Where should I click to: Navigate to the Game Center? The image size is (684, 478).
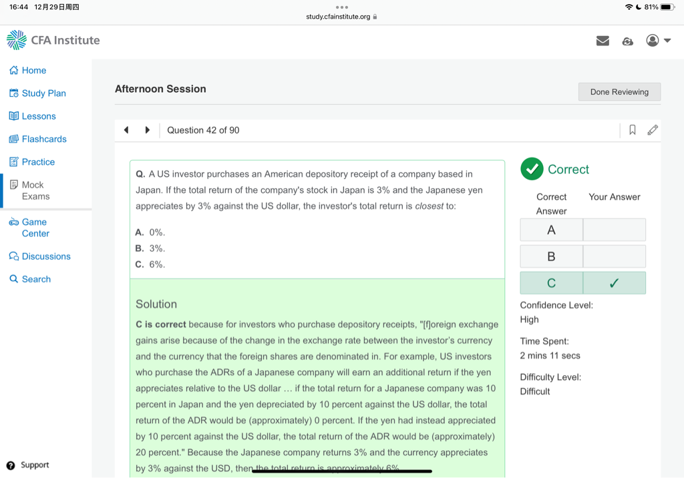[x=35, y=228]
